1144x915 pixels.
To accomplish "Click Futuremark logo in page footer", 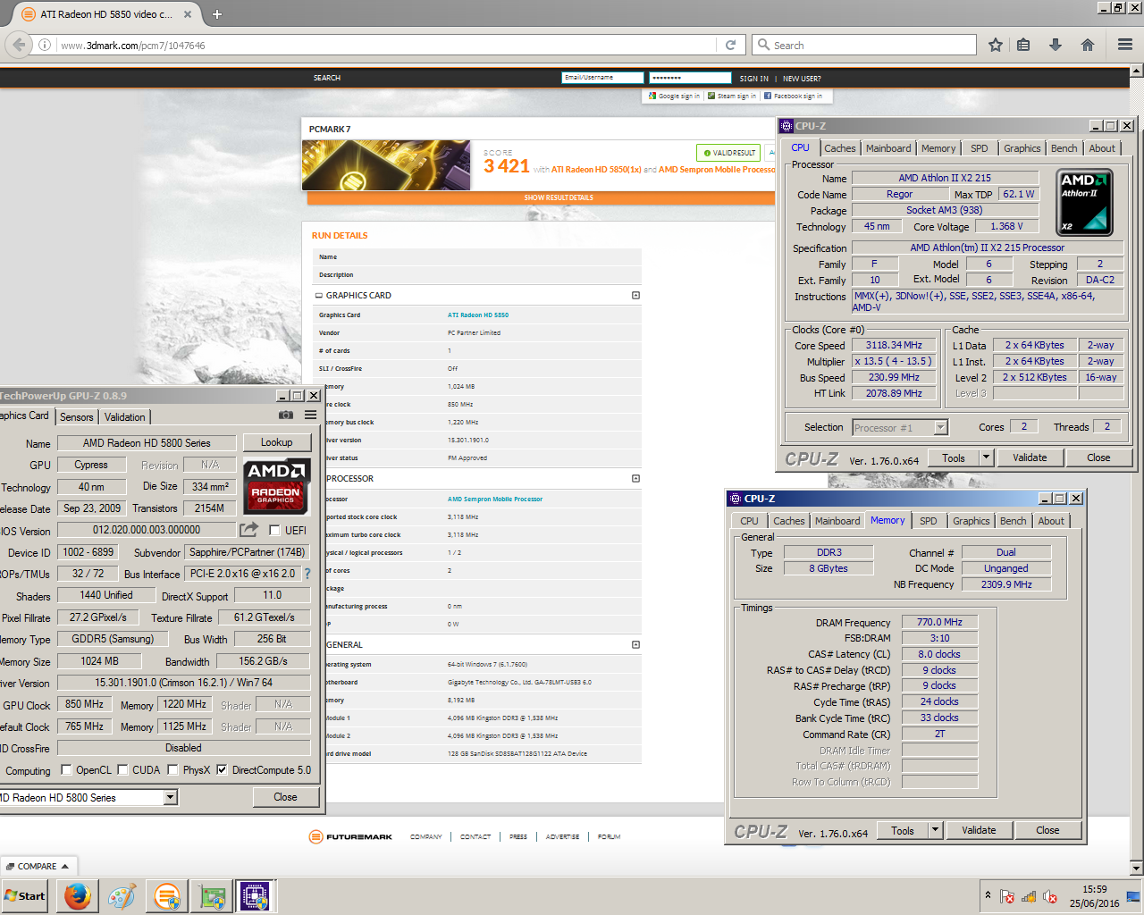I will 350,836.
